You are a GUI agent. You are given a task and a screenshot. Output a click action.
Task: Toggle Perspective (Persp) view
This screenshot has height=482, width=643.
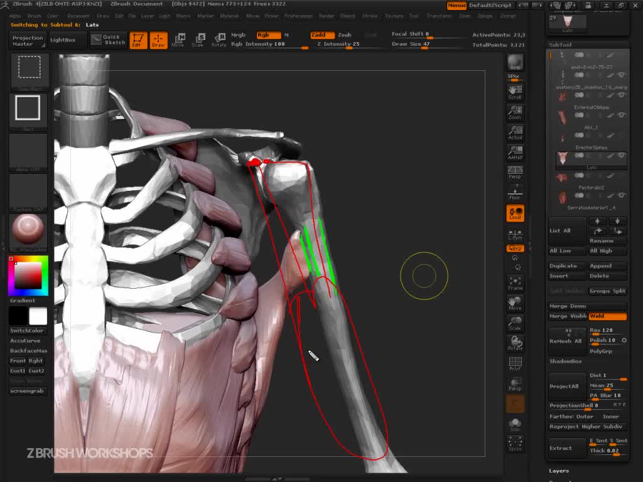515,173
